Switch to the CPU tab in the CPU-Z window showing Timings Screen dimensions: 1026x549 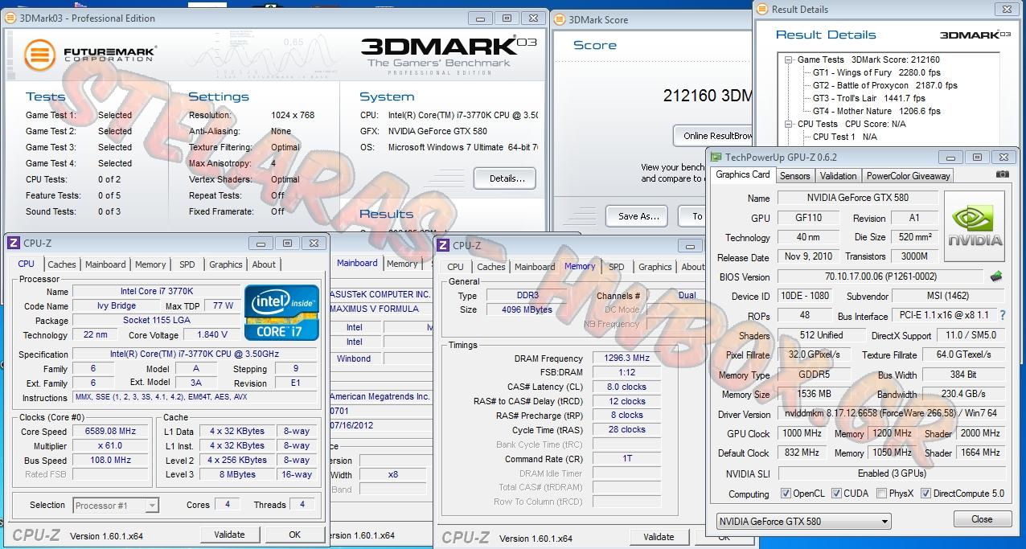[x=455, y=267]
